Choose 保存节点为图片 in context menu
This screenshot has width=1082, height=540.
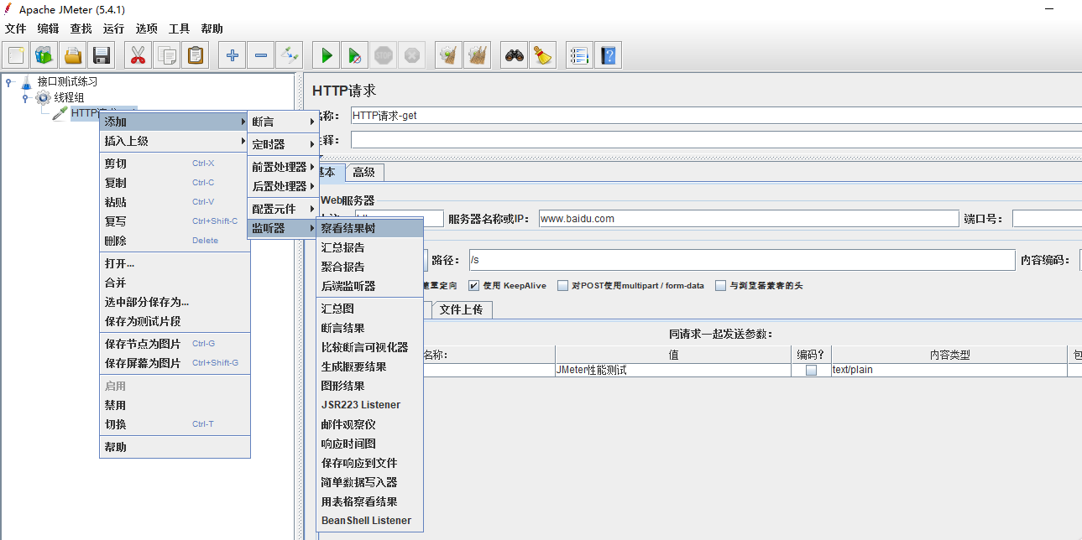(175, 344)
